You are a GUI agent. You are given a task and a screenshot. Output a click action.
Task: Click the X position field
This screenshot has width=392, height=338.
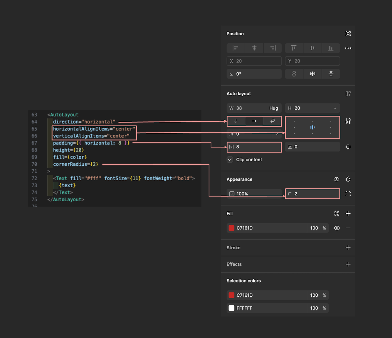(254, 61)
